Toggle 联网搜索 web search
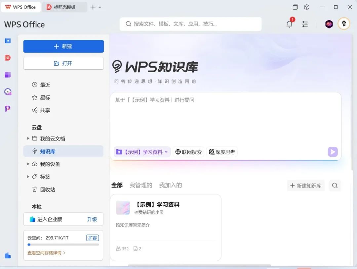The image size is (357, 269). coord(188,152)
